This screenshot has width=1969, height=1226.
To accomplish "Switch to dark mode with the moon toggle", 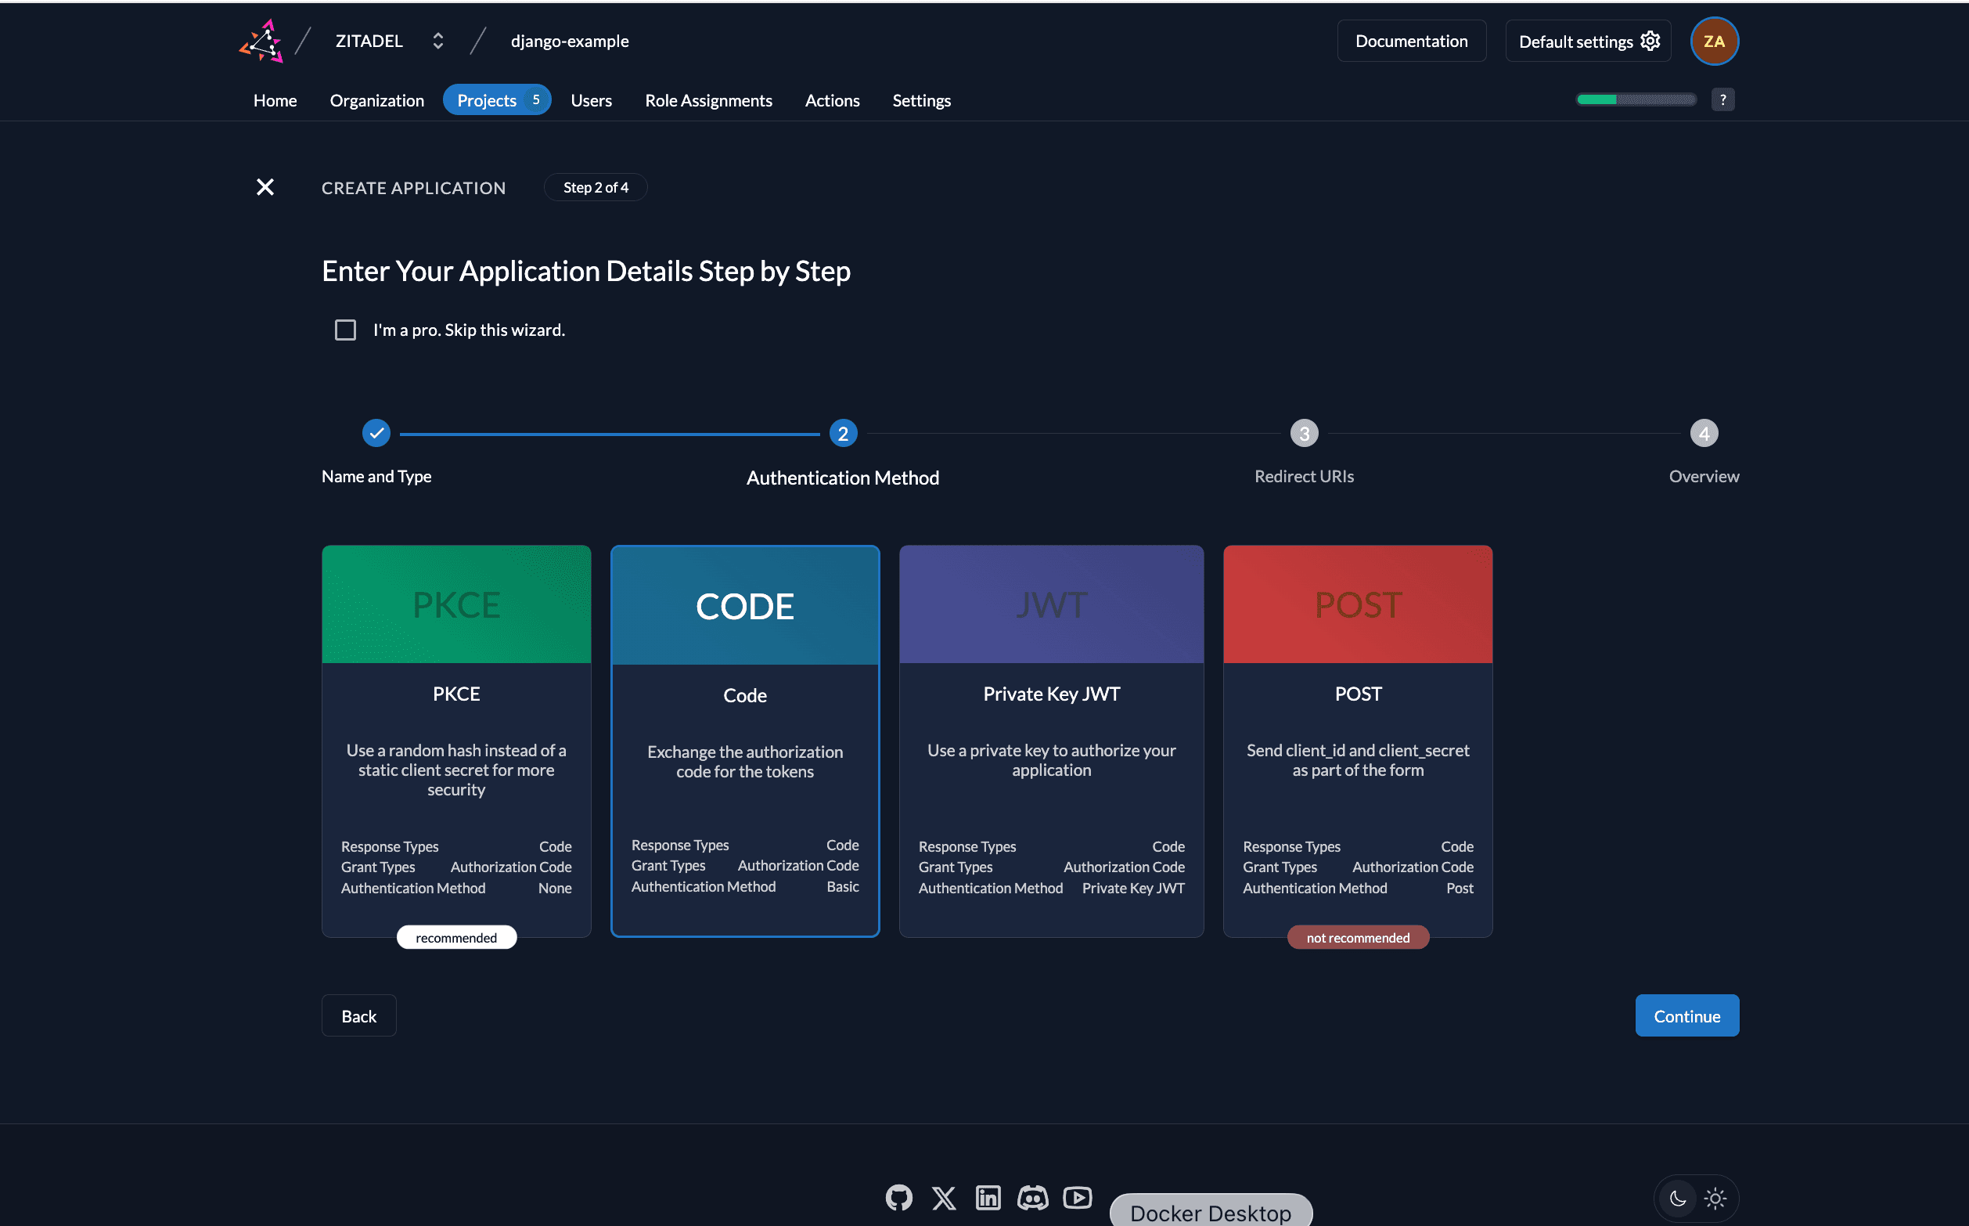I will click(x=1677, y=1199).
